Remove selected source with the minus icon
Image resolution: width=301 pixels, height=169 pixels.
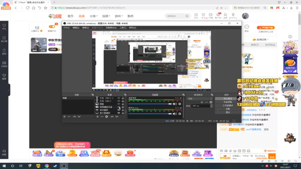pos(102,116)
